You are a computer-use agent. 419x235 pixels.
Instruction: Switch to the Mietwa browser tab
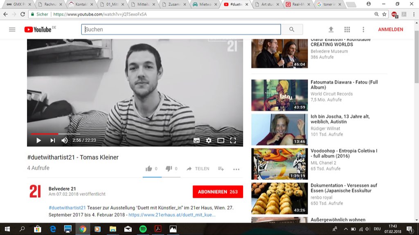(205, 4)
